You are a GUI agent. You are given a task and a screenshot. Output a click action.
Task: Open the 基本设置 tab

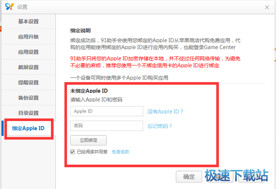[x=28, y=21]
